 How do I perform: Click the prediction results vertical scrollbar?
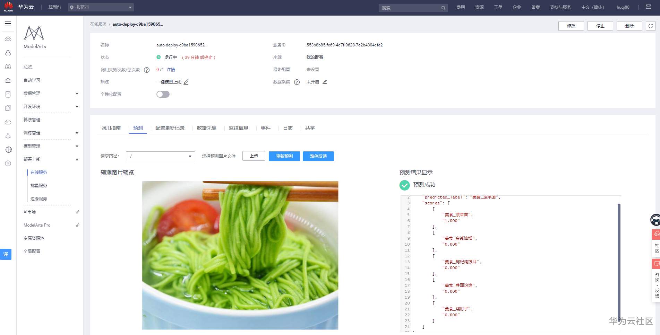[619, 263]
